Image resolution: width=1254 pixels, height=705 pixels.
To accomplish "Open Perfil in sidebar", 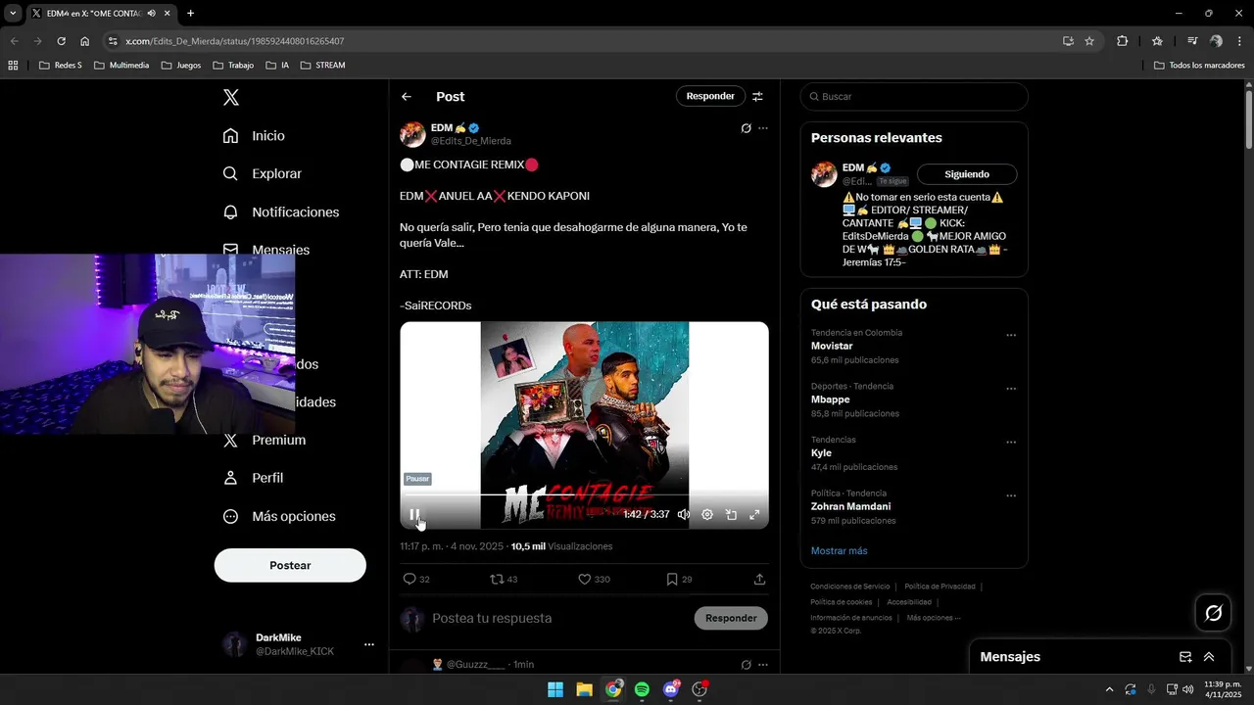I will [254, 478].
